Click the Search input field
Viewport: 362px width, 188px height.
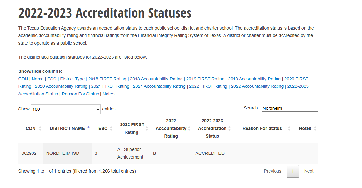tap(290, 108)
